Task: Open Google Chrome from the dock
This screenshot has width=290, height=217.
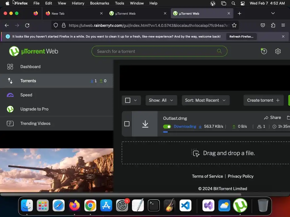Action: (x=90, y=205)
